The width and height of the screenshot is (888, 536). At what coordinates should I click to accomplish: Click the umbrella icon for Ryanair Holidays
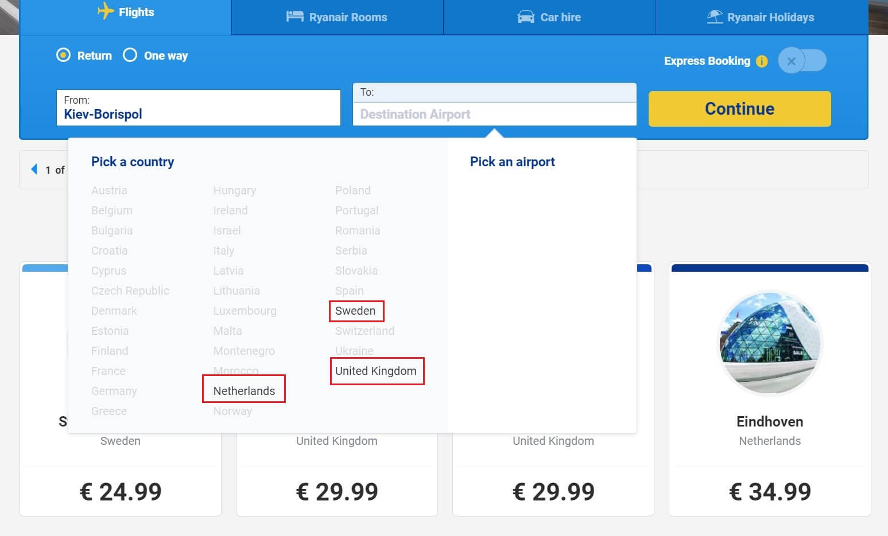[x=715, y=17]
